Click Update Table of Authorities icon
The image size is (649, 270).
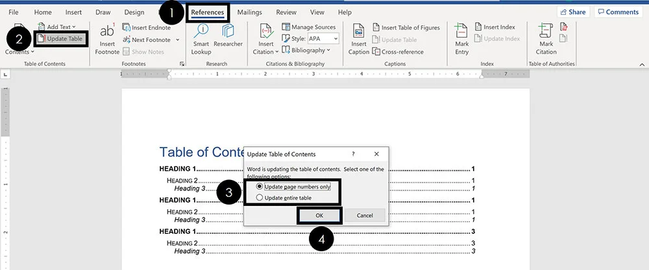(x=563, y=38)
